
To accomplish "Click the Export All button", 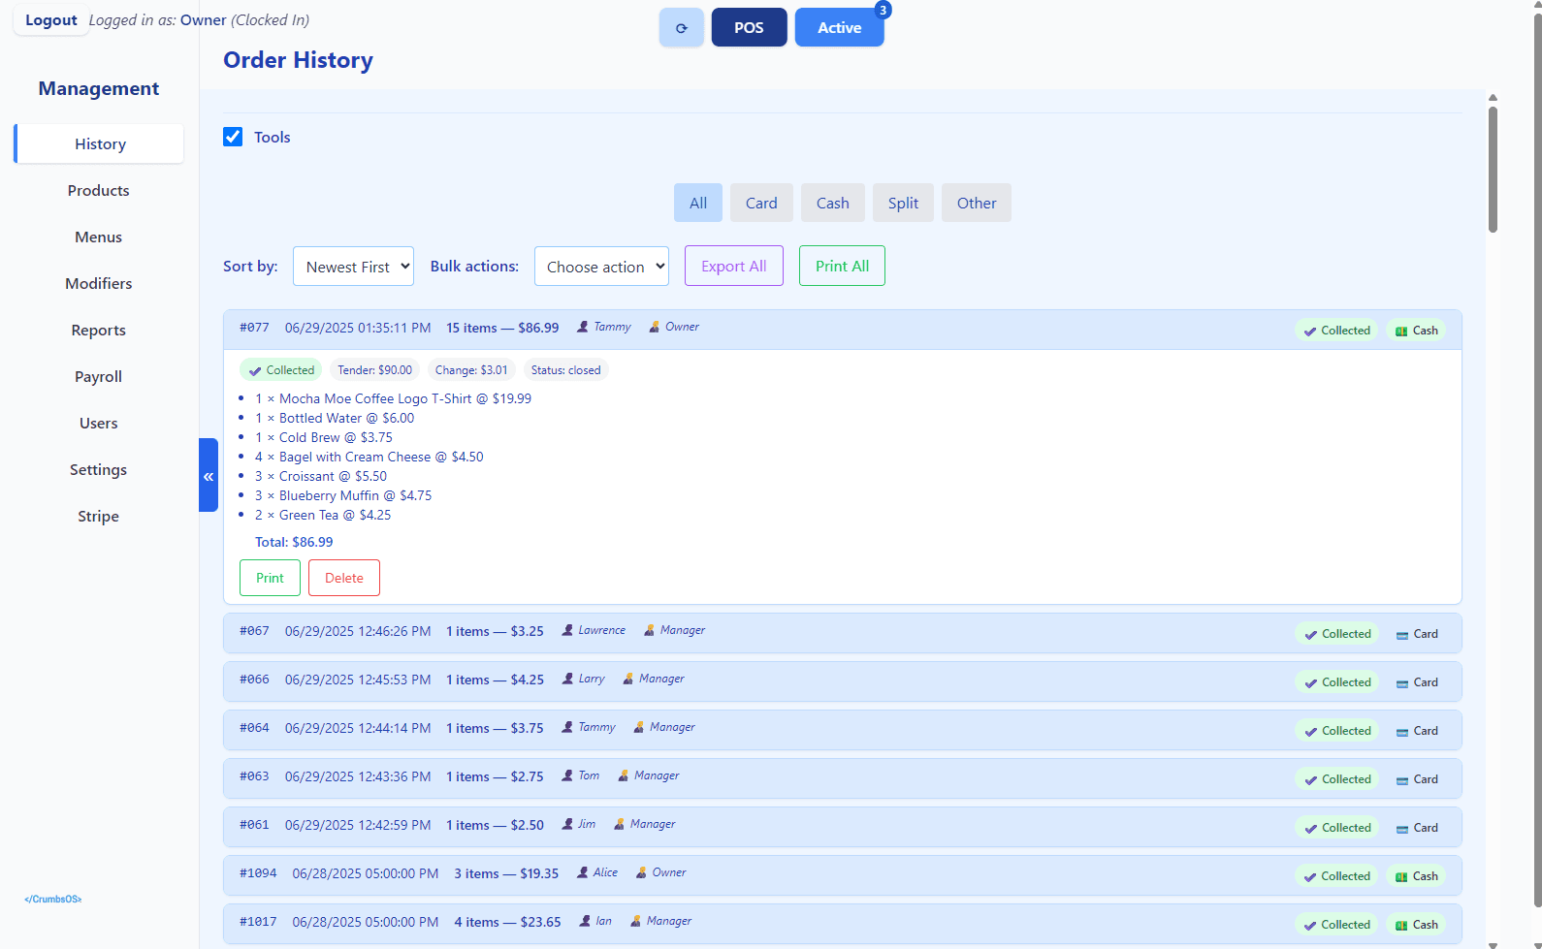I will click(x=733, y=267).
